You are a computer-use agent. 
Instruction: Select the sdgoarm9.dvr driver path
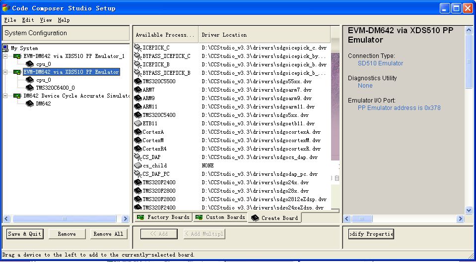tap(257, 98)
